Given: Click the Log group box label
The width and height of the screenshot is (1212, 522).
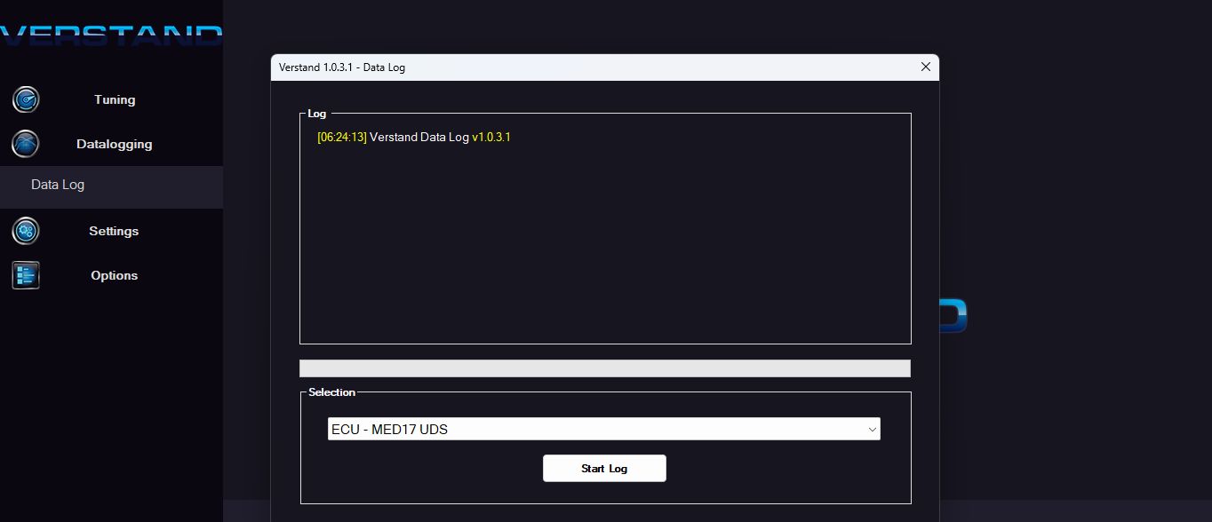Looking at the screenshot, I should (x=315, y=114).
